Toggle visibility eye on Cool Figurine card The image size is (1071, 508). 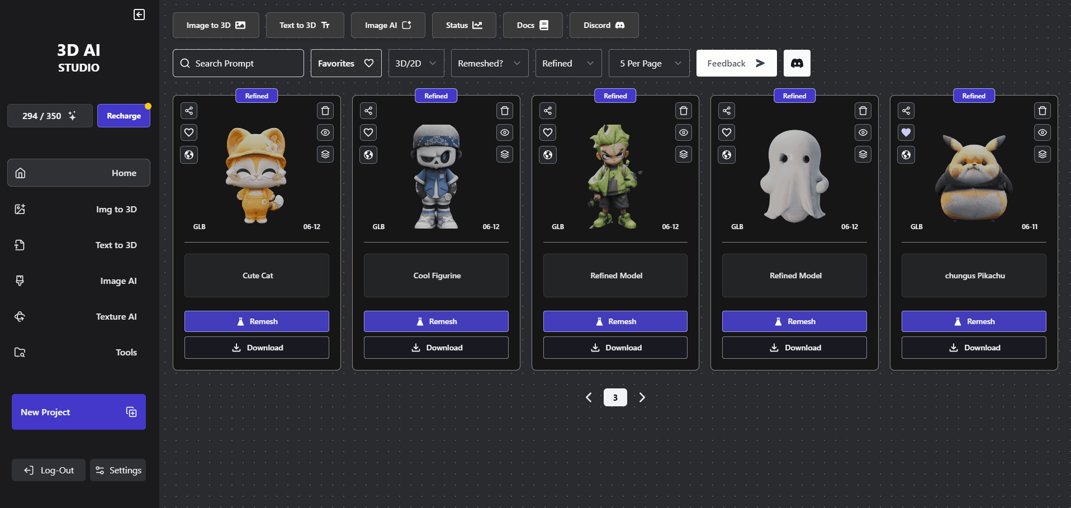click(x=505, y=132)
